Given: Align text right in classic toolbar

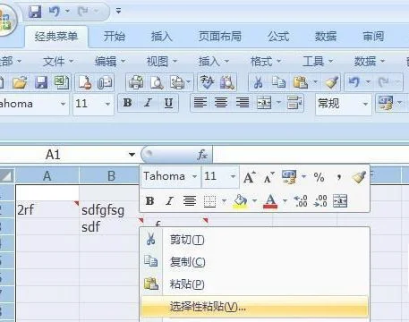Looking at the screenshot, I should point(243,103).
